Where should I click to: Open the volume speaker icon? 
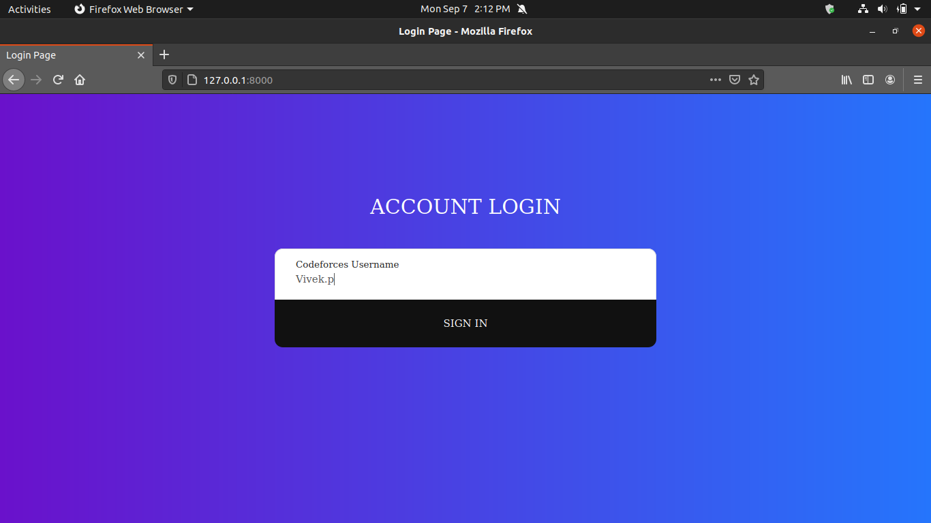tap(882, 9)
